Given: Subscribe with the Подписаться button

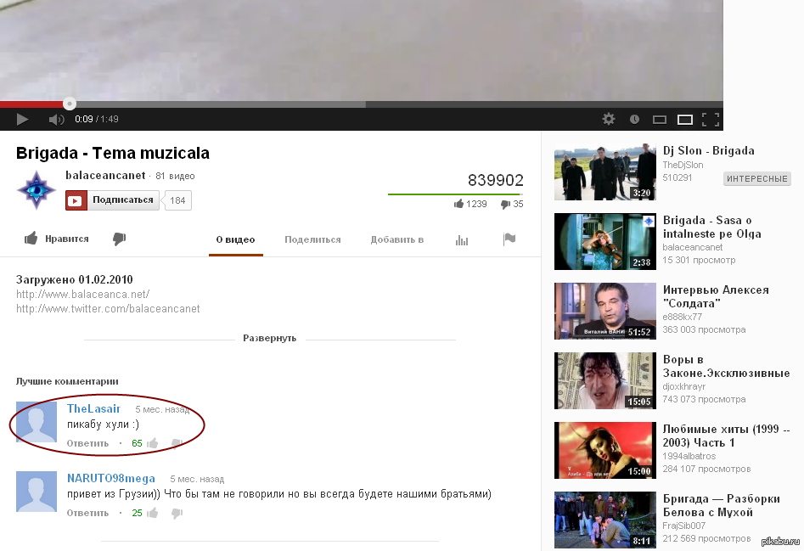Looking at the screenshot, I should (113, 200).
